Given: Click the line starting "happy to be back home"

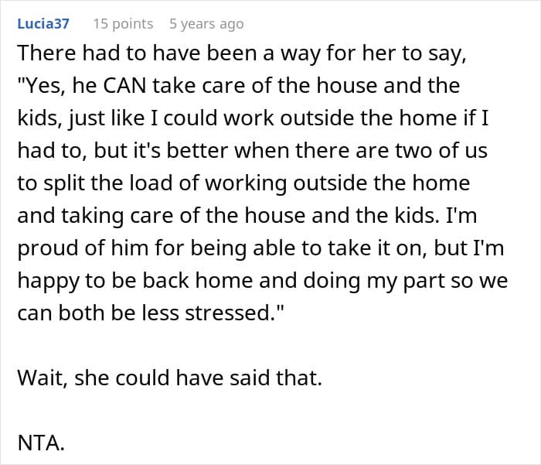Looking at the screenshot, I should 263,282.
